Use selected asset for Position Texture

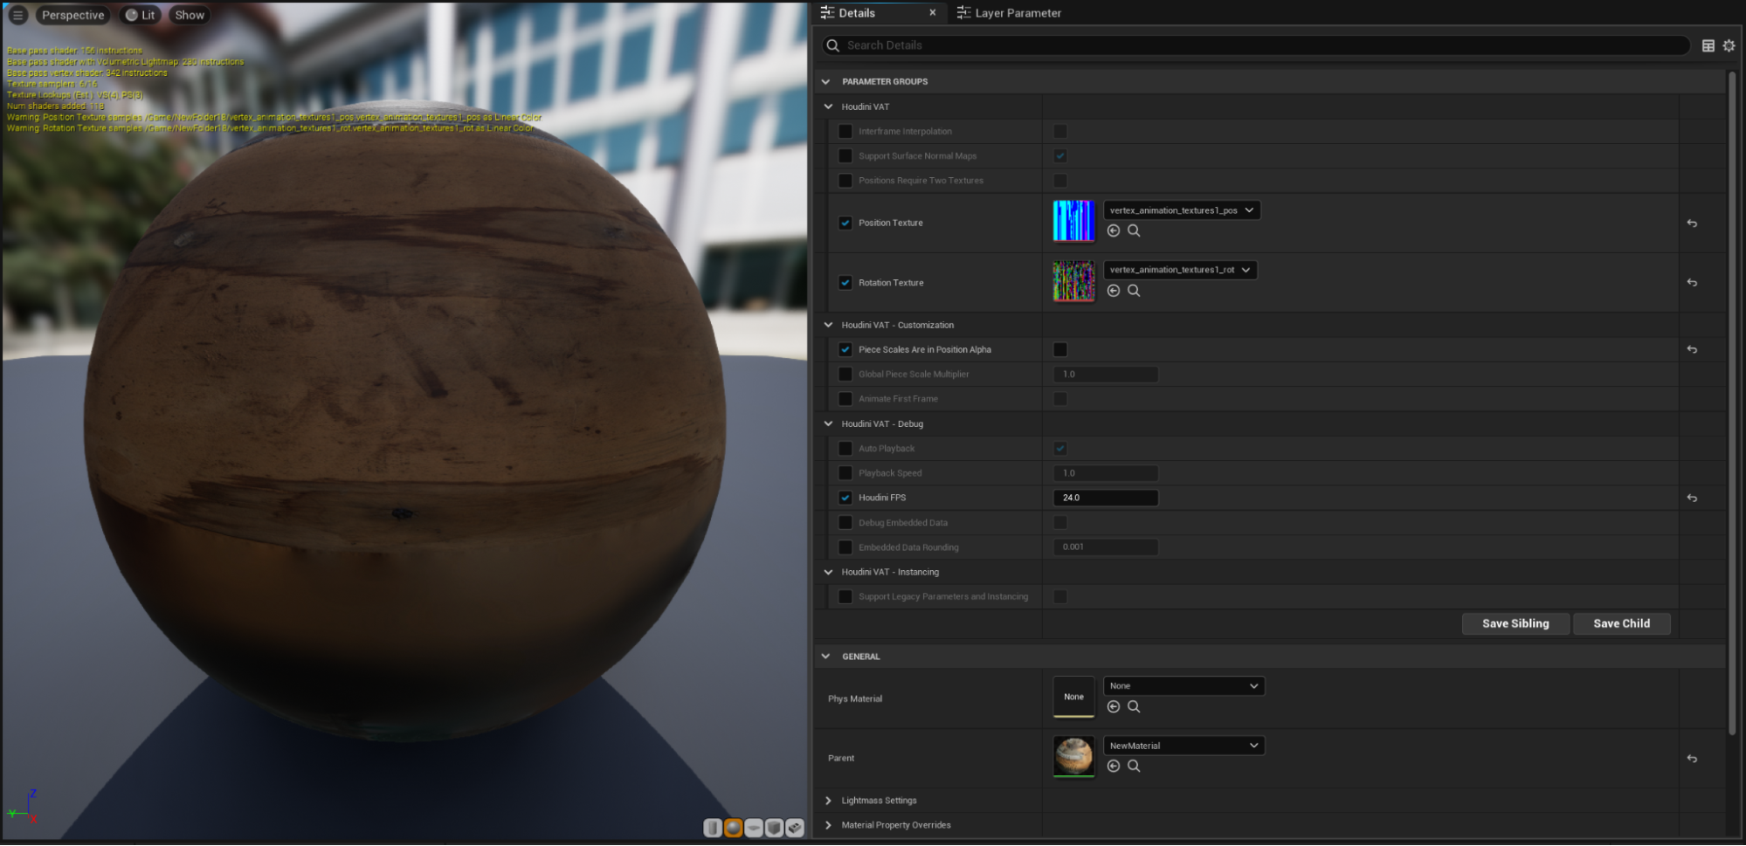tap(1114, 230)
